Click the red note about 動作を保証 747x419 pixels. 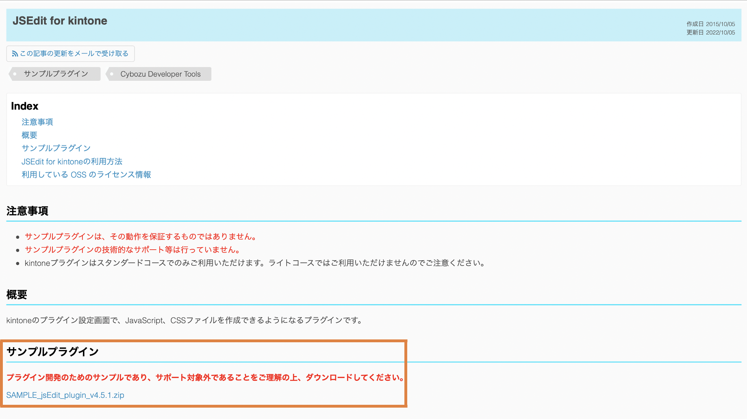pos(141,237)
